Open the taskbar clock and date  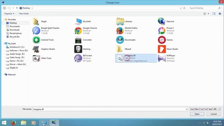[x=217, y=123]
